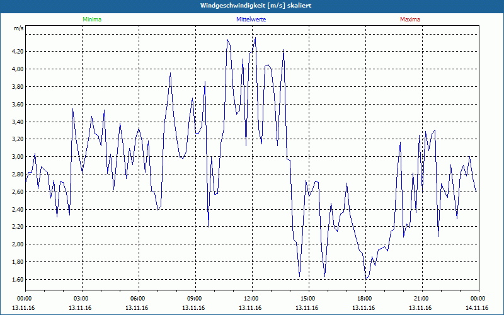Click the 18:00 time axis label
The image size is (504, 315).
(x=365, y=299)
